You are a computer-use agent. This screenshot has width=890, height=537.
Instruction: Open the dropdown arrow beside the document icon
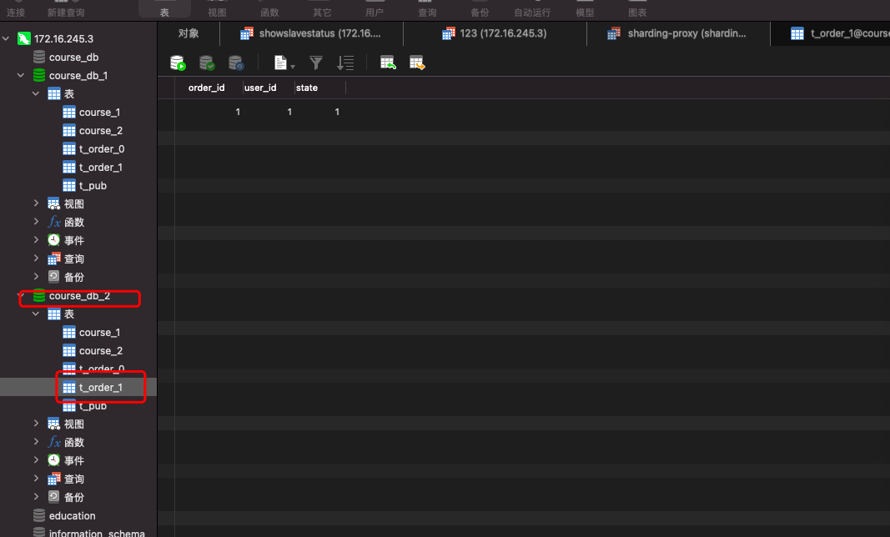tap(293, 67)
